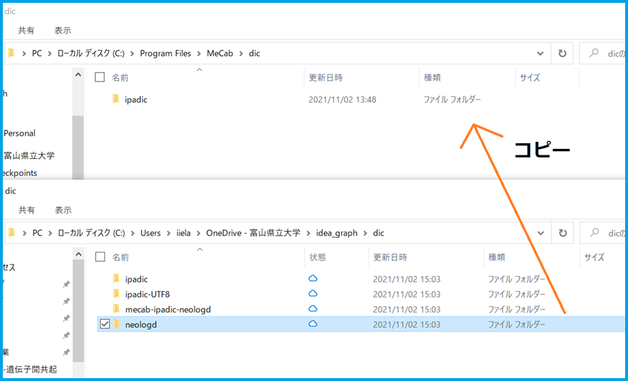Click the ipadic folder icon in MeCab dic
The width and height of the screenshot is (628, 381).
(116, 99)
